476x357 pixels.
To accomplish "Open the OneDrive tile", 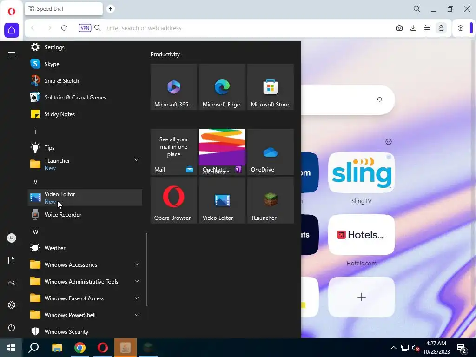I will click(271, 152).
